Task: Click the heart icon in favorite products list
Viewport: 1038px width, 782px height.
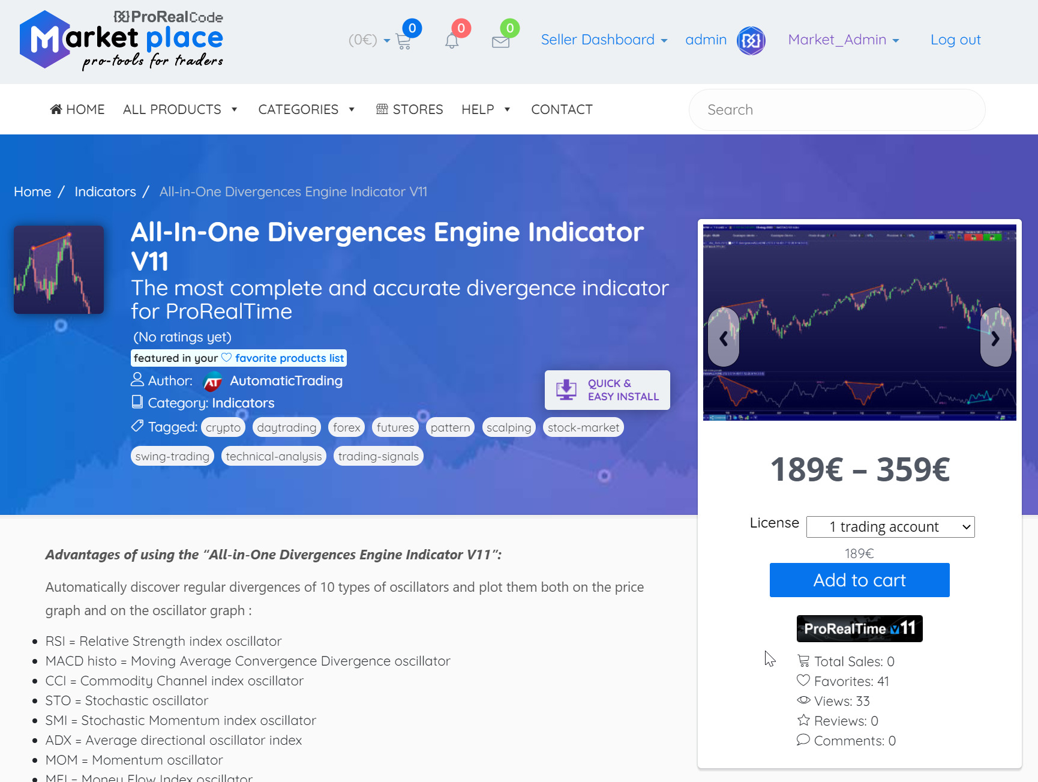Action: coord(226,358)
